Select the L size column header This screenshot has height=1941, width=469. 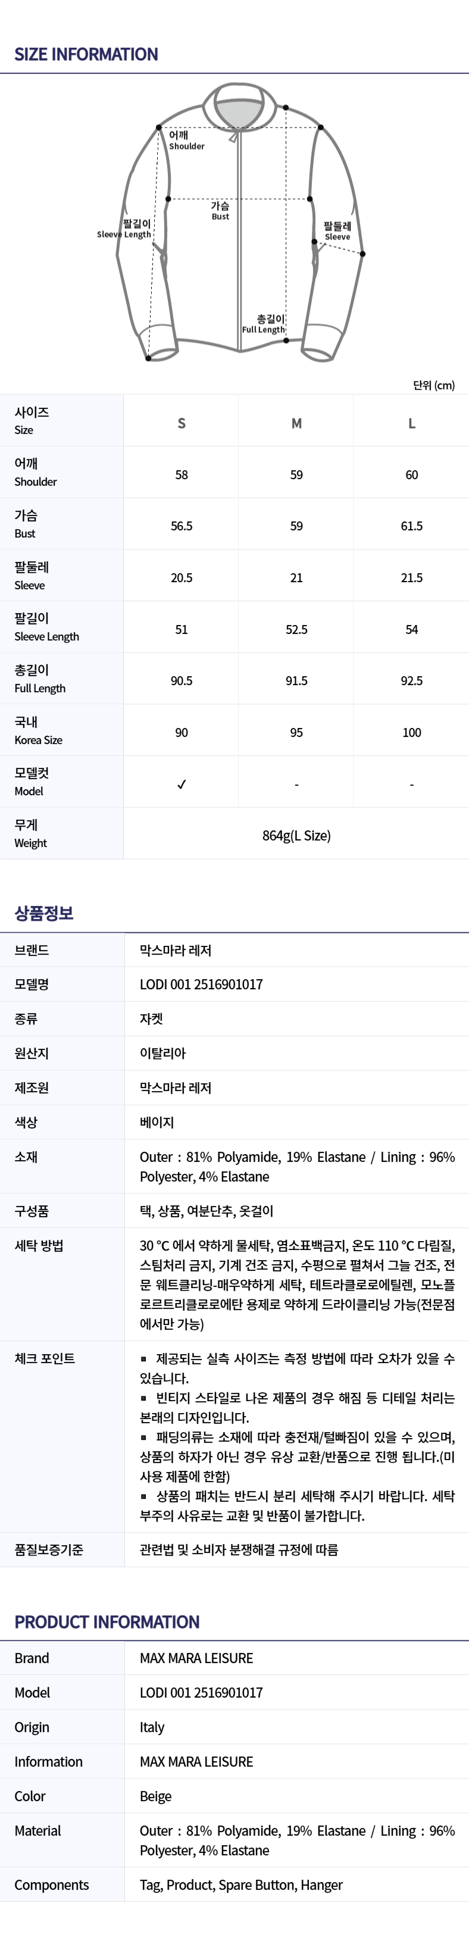412,423
